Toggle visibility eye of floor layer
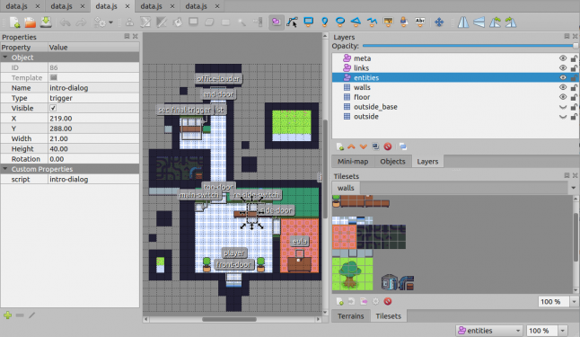580x337 pixels. [563, 97]
